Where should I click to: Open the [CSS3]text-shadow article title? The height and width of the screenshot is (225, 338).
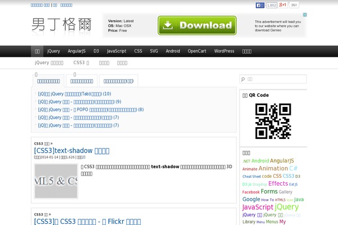[72, 151]
